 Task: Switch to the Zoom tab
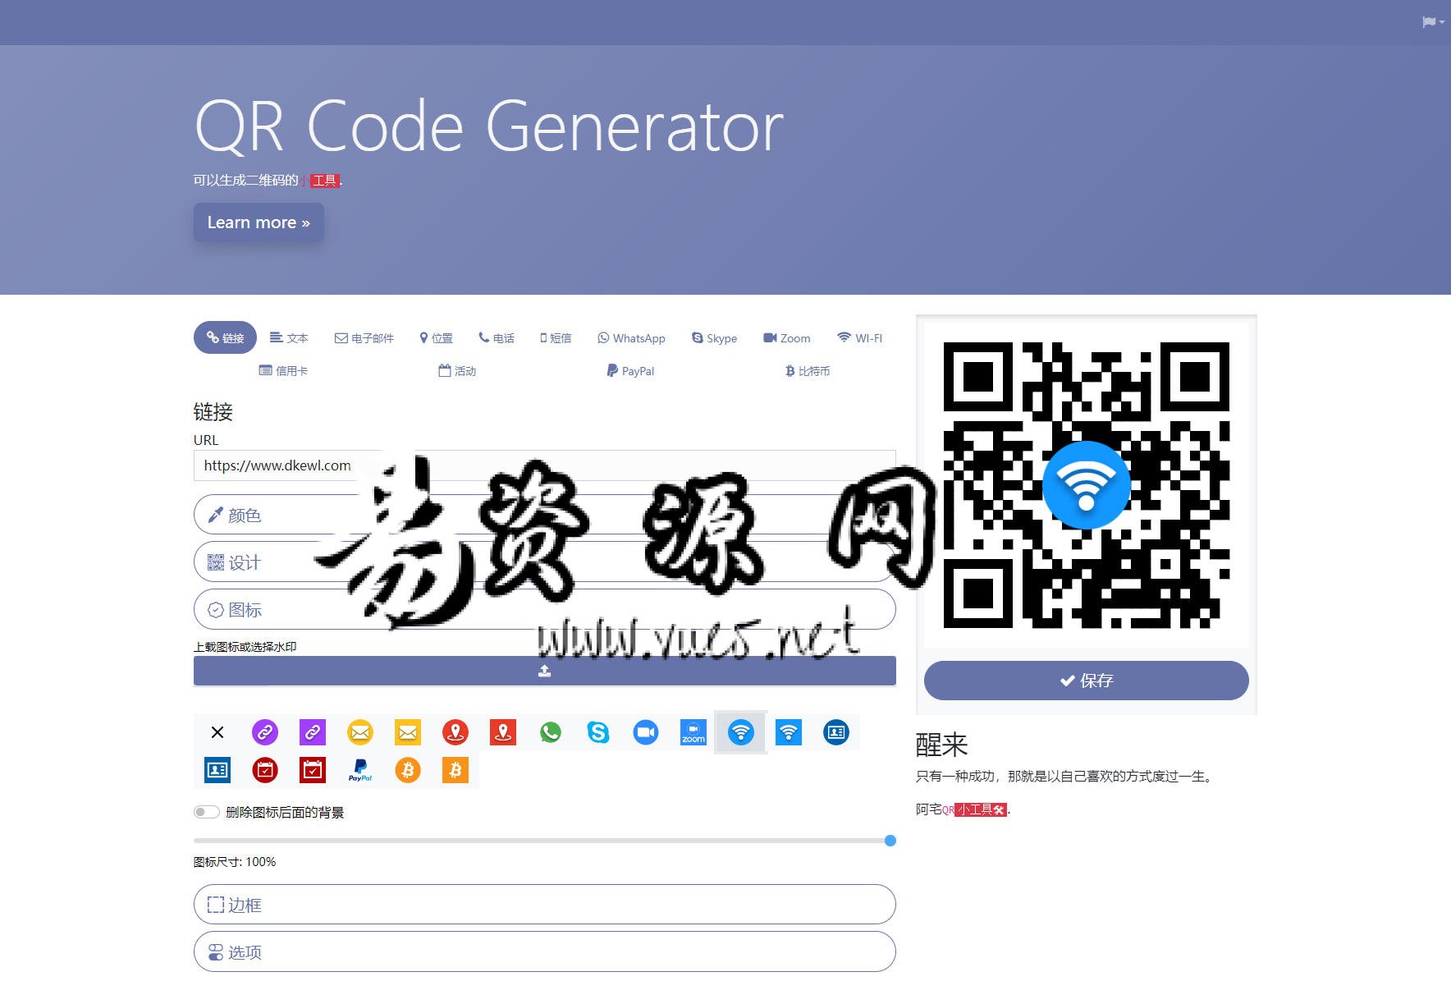click(787, 337)
